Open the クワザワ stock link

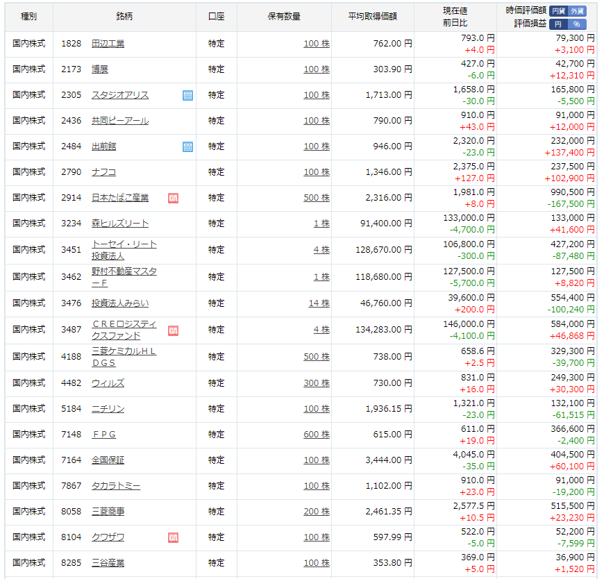click(108, 537)
